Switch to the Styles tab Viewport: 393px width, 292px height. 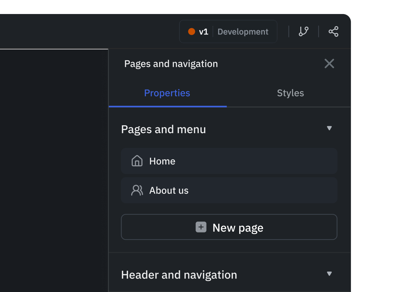(x=290, y=93)
